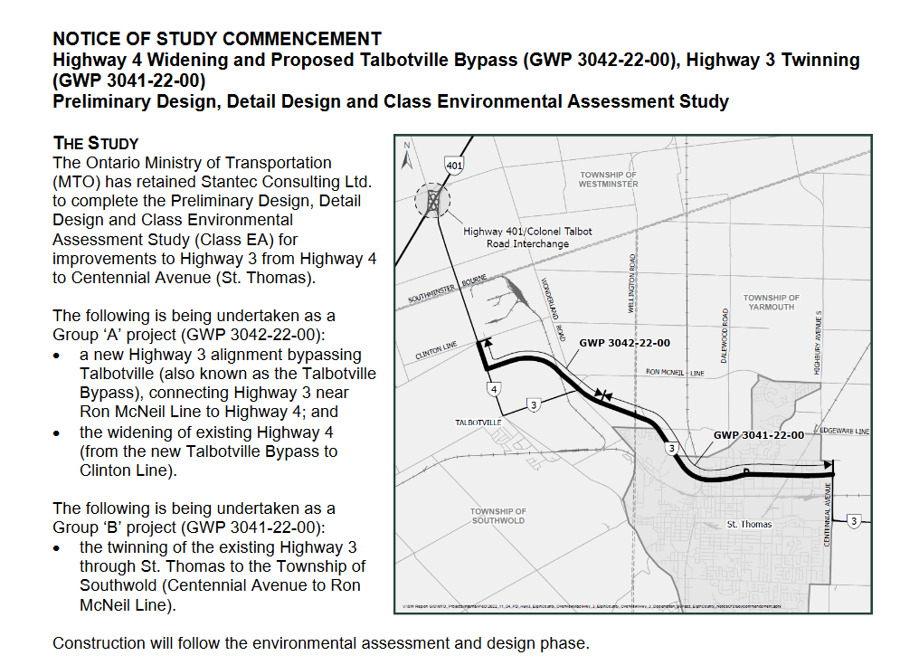Select the Township of Westminster label
Screen dimensions: 919x665
coord(609,179)
